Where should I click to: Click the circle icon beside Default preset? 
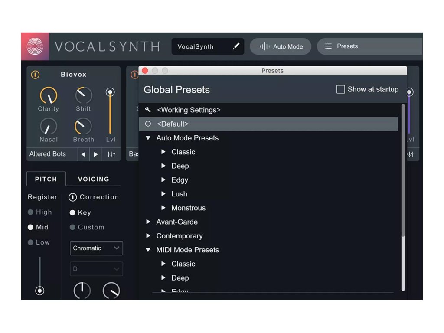click(x=148, y=124)
